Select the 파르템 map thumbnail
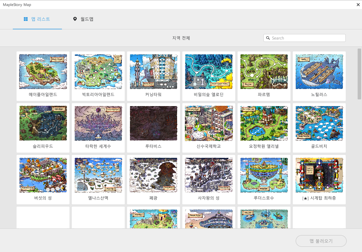The image size is (362, 252). pos(264,72)
